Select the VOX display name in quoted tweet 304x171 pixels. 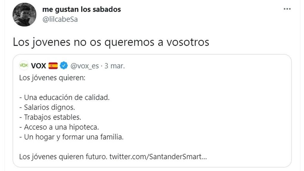click(x=39, y=66)
